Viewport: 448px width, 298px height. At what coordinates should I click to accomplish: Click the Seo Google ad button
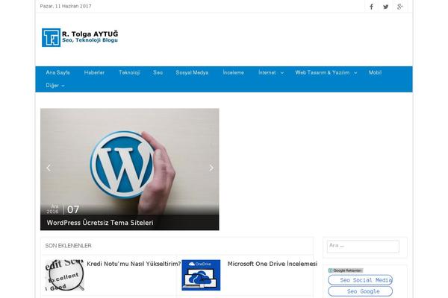(x=361, y=291)
